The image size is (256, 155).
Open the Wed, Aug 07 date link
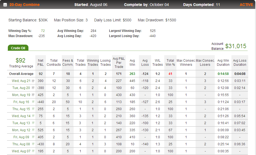coord(21,151)
